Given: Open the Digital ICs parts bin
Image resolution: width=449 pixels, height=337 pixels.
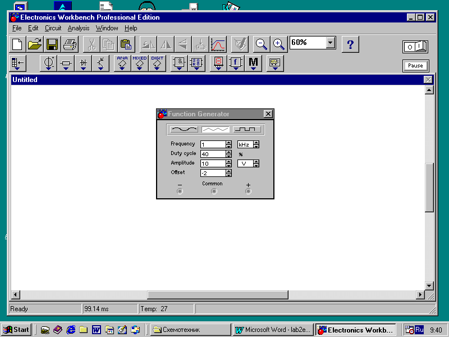Looking at the screenshot, I should click(x=157, y=63).
